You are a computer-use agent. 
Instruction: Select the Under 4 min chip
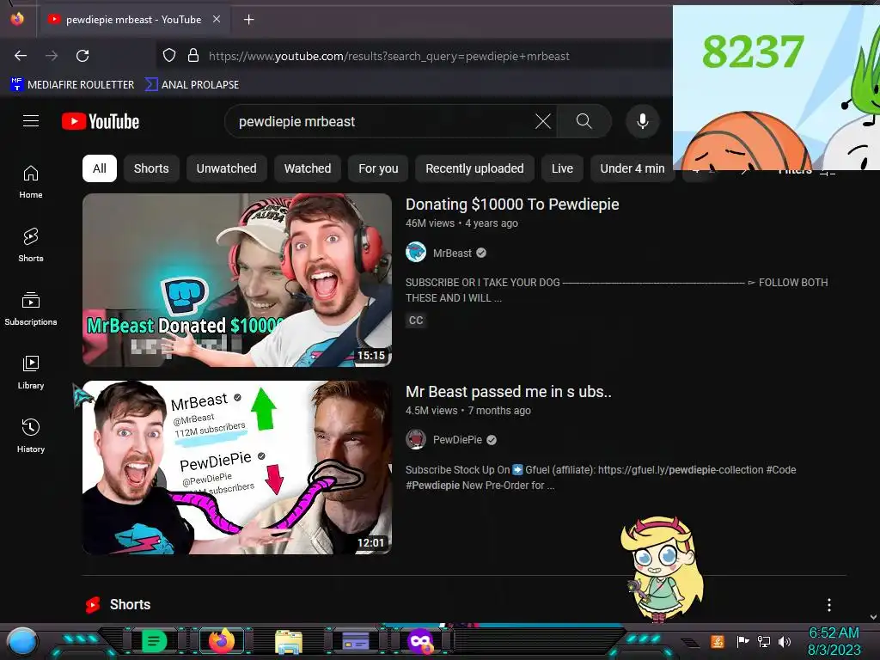click(632, 168)
